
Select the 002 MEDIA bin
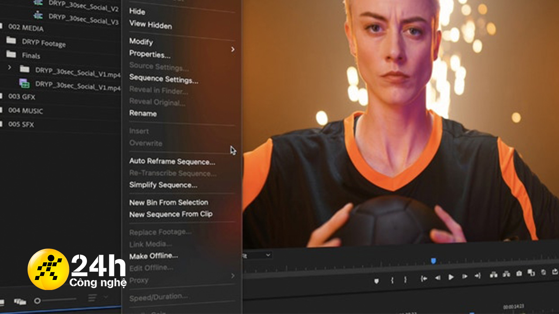point(26,28)
